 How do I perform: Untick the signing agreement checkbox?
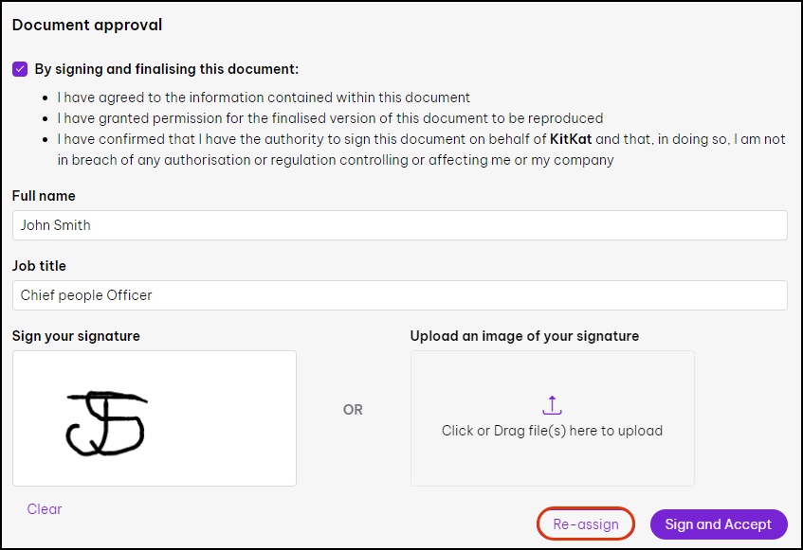point(20,69)
